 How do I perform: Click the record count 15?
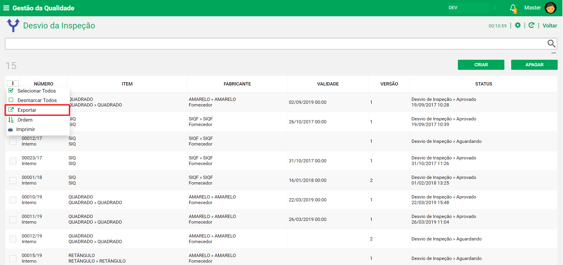pyautogui.click(x=11, y=66)
